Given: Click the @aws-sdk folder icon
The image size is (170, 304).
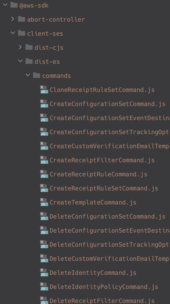Looking at the screenshot, I should click(x=14, y=5).
